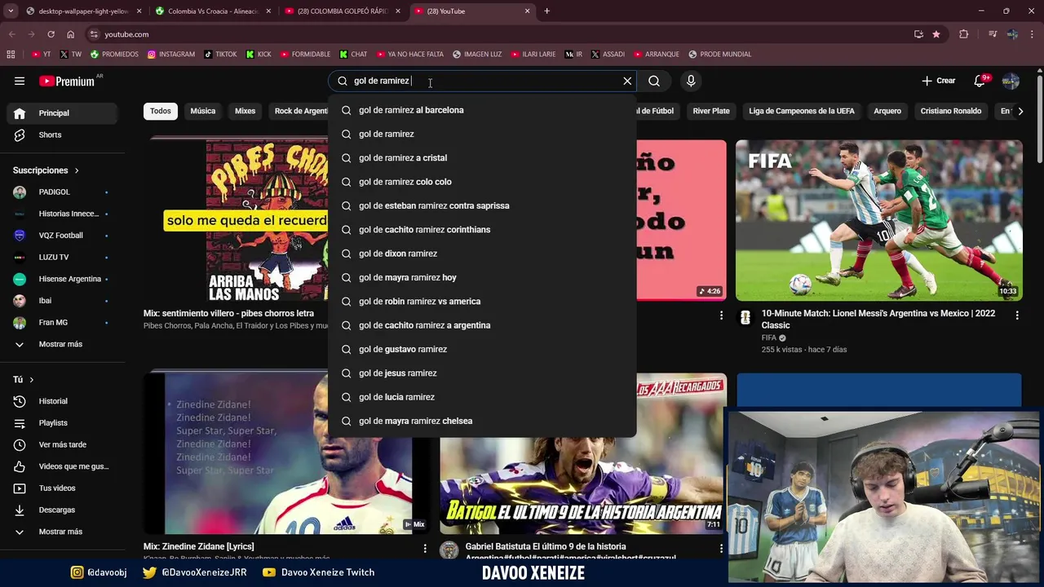This screenshot has height=587, width=1044.
Task: Open the KICK bookmark
Action: pyautogui.click(x=259, y=55)
